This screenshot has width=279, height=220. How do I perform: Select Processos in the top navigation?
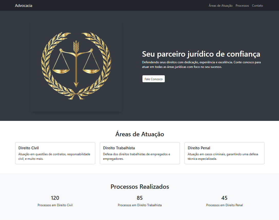point(242,5)
